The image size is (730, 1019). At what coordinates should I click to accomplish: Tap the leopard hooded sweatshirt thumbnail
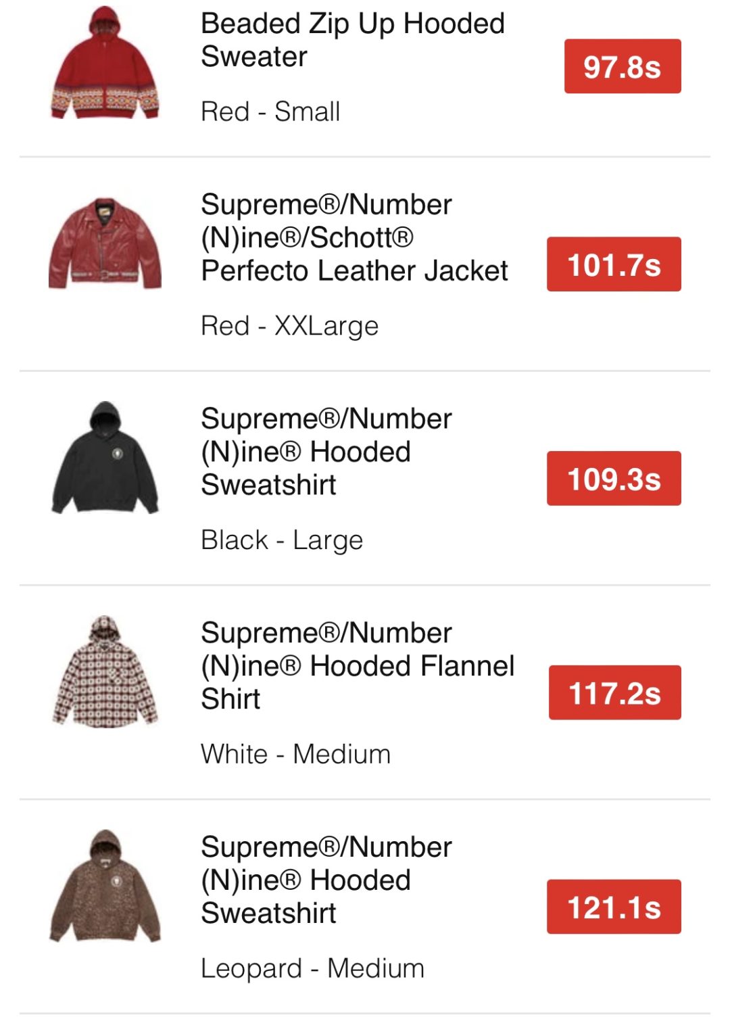point(105,886)
